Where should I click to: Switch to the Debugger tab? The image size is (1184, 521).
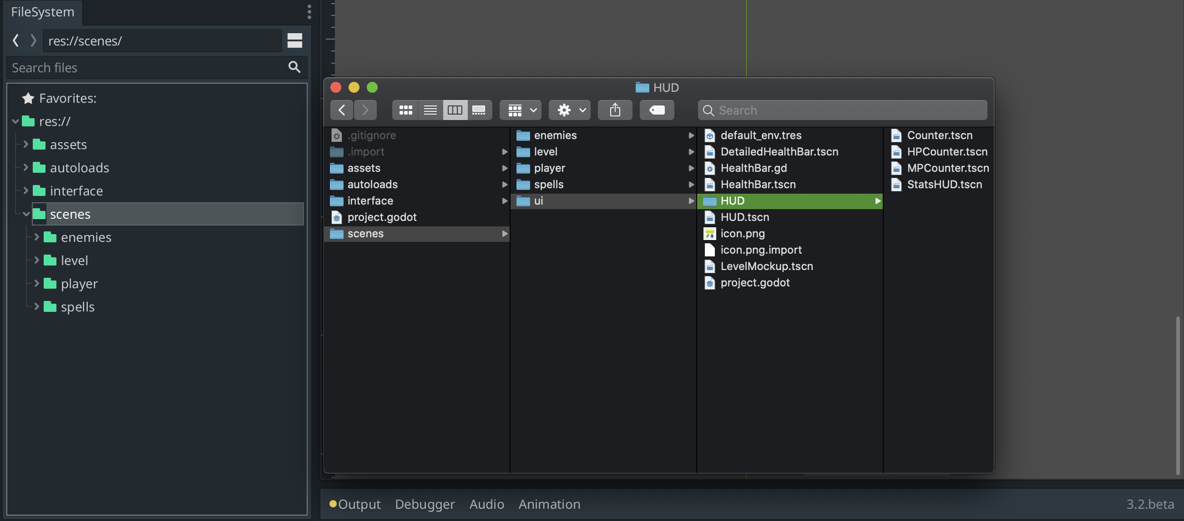425,504
